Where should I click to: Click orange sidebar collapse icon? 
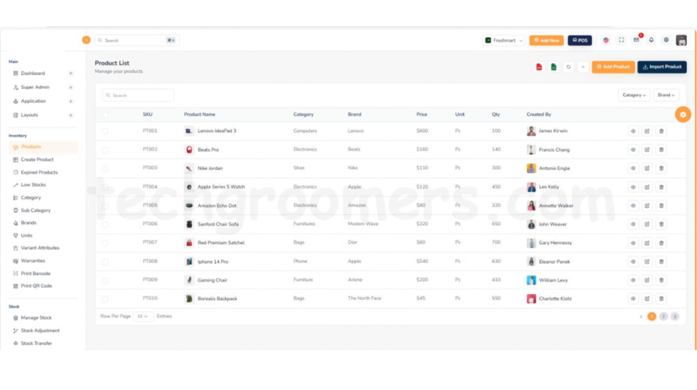click(x=86, y=40)
